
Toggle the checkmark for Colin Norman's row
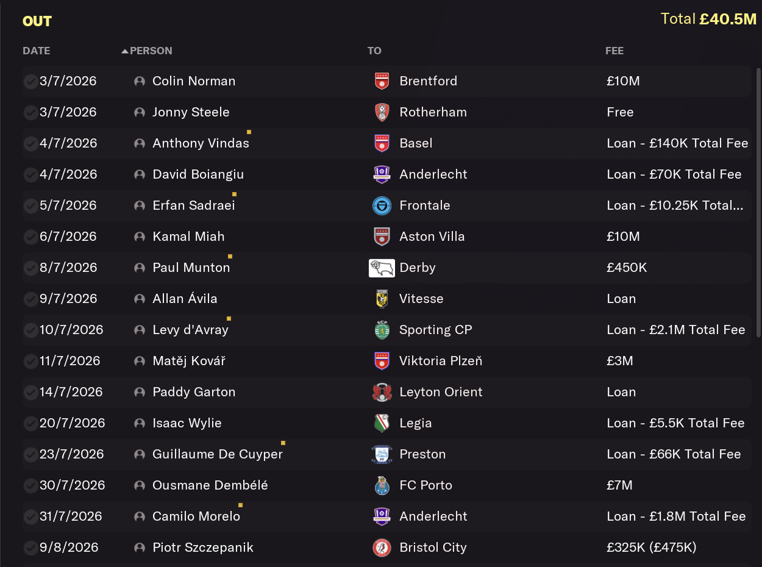(30, 82)
